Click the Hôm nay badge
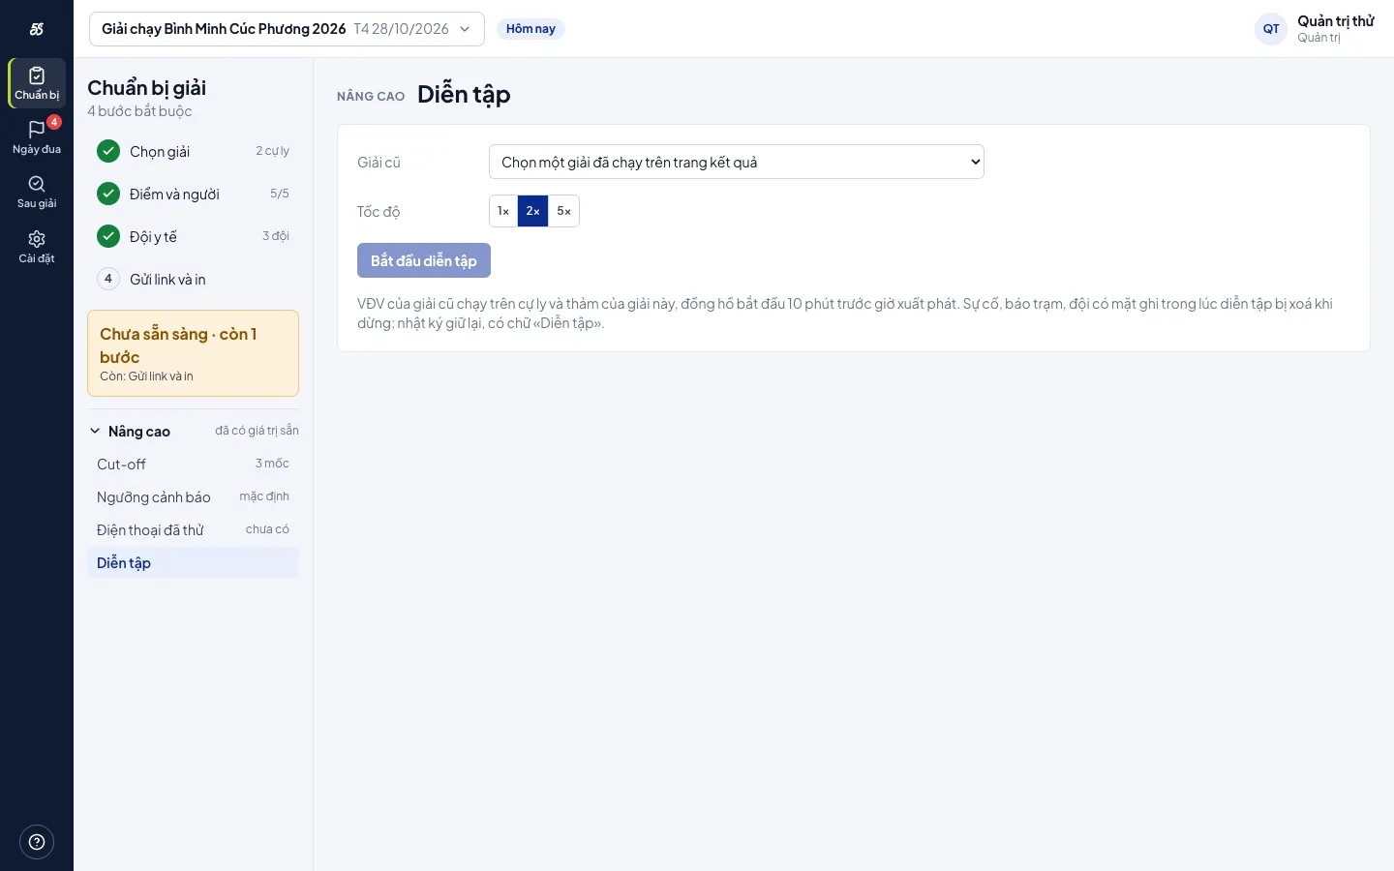Screen dimensions: 1394x871 (530, 29)
